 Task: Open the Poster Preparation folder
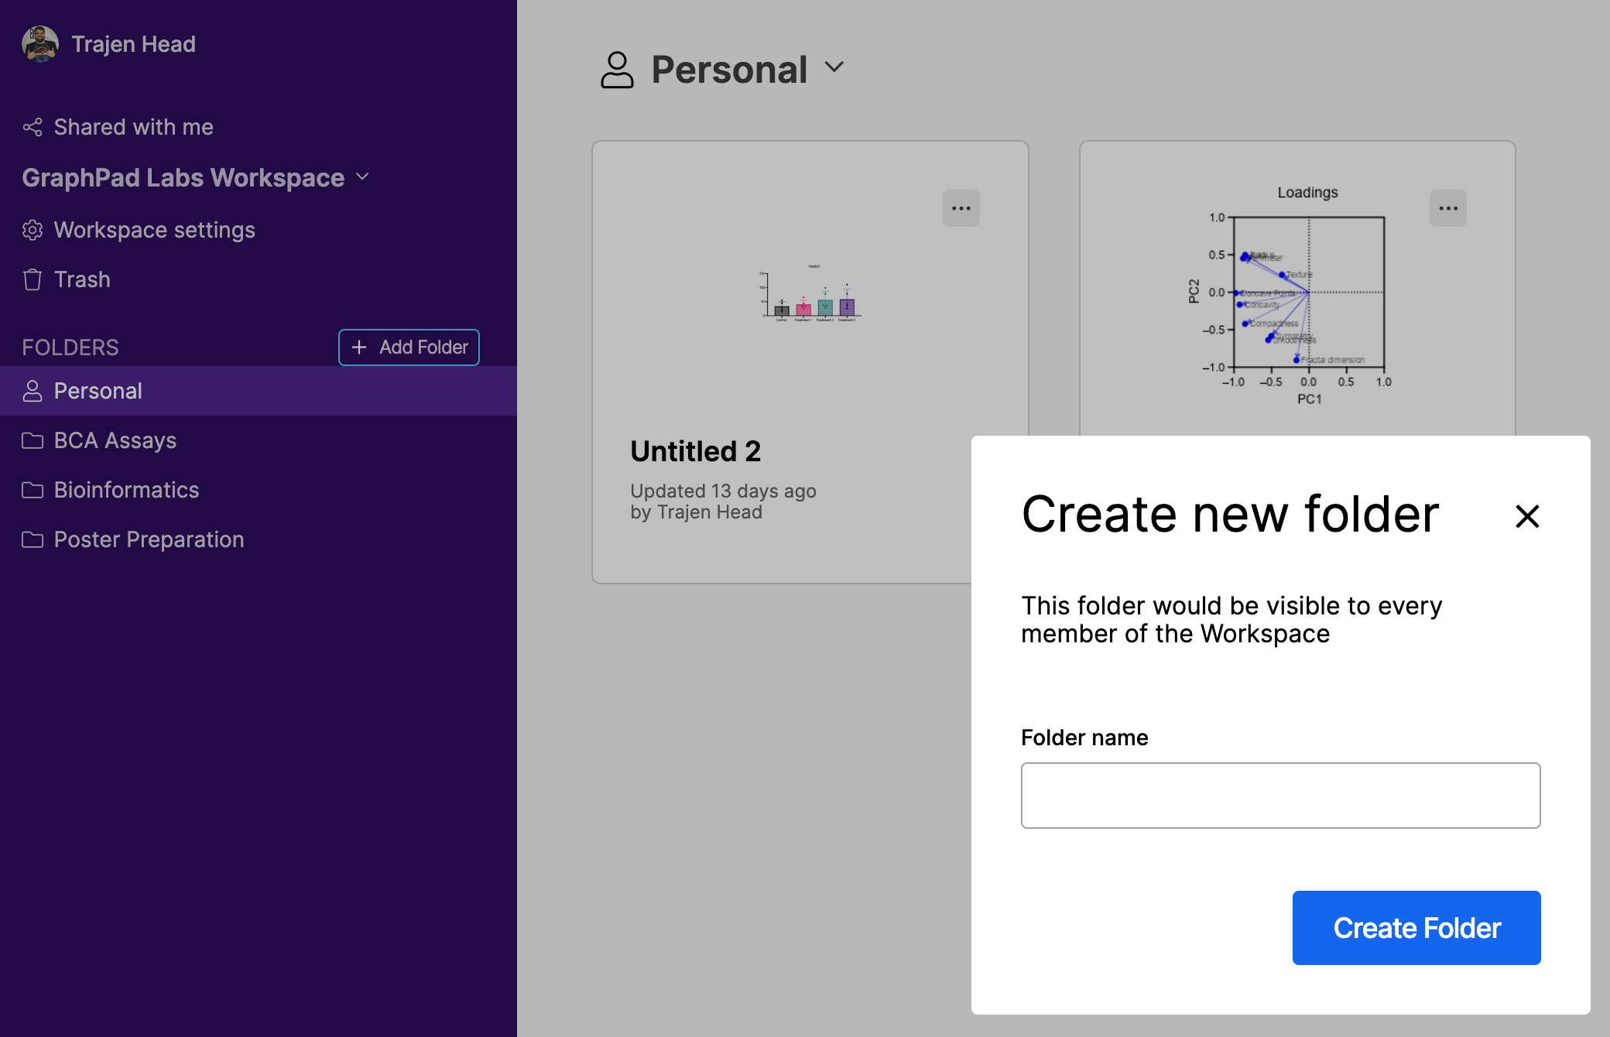click(x=148, y=539)
